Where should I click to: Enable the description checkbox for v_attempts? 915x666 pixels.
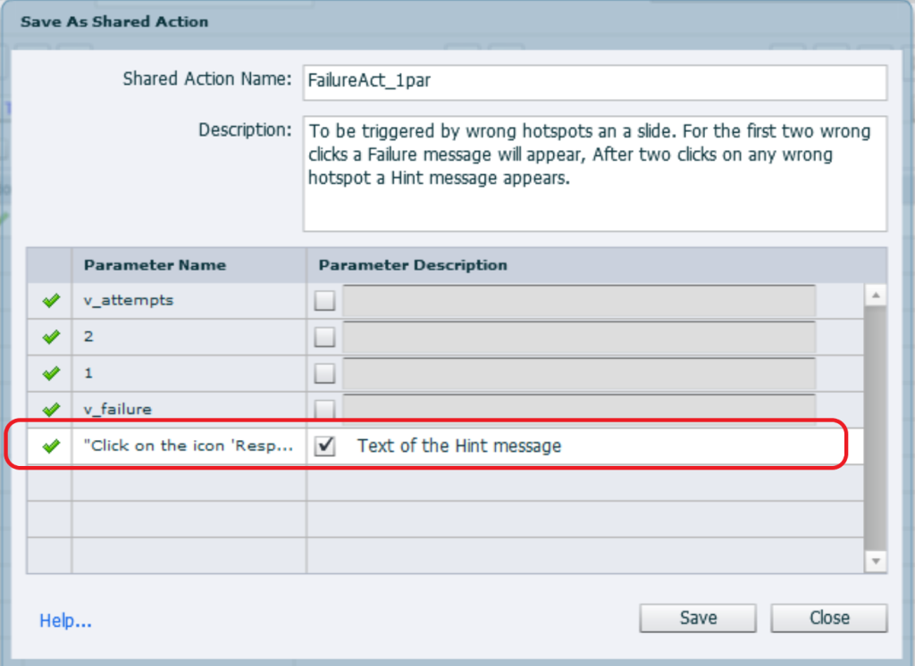click(323, 300)
